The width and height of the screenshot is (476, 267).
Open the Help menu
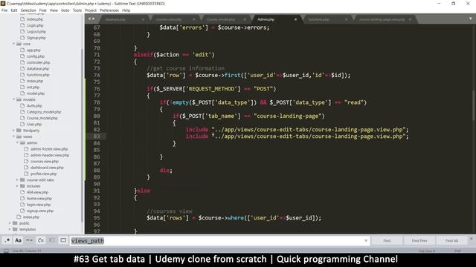pyautogui.click(x=126, y=10)
